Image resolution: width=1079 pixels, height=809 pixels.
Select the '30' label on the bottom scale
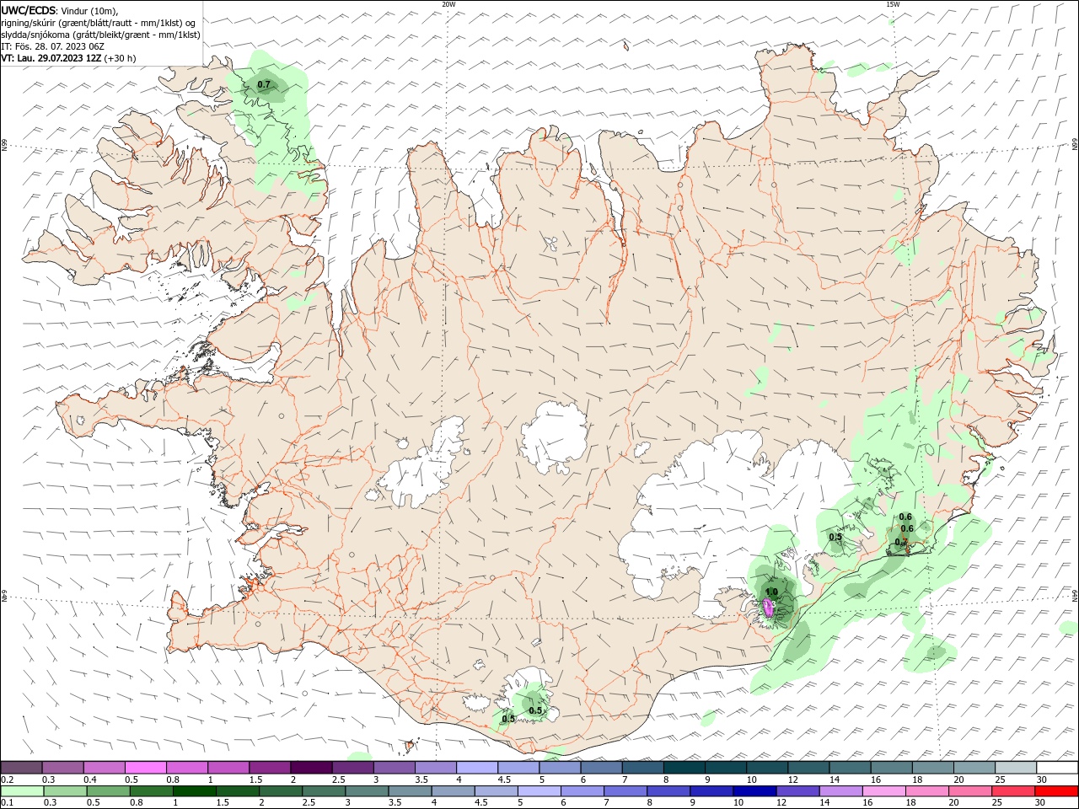pos(1040,802)
